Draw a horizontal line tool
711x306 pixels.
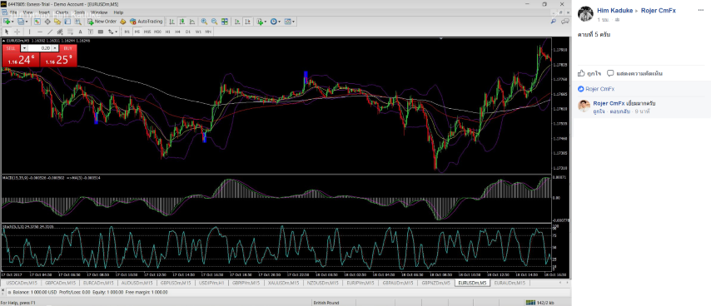coord(40,32)
